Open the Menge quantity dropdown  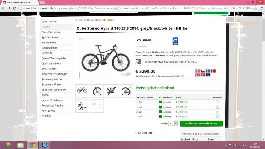click(173, 124)
